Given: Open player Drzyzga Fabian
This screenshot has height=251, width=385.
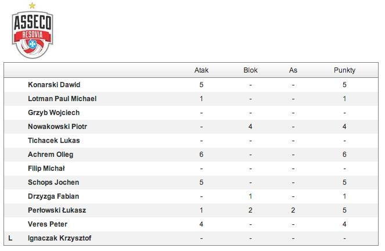Looking at the screenshot, I should pos(53,196).
